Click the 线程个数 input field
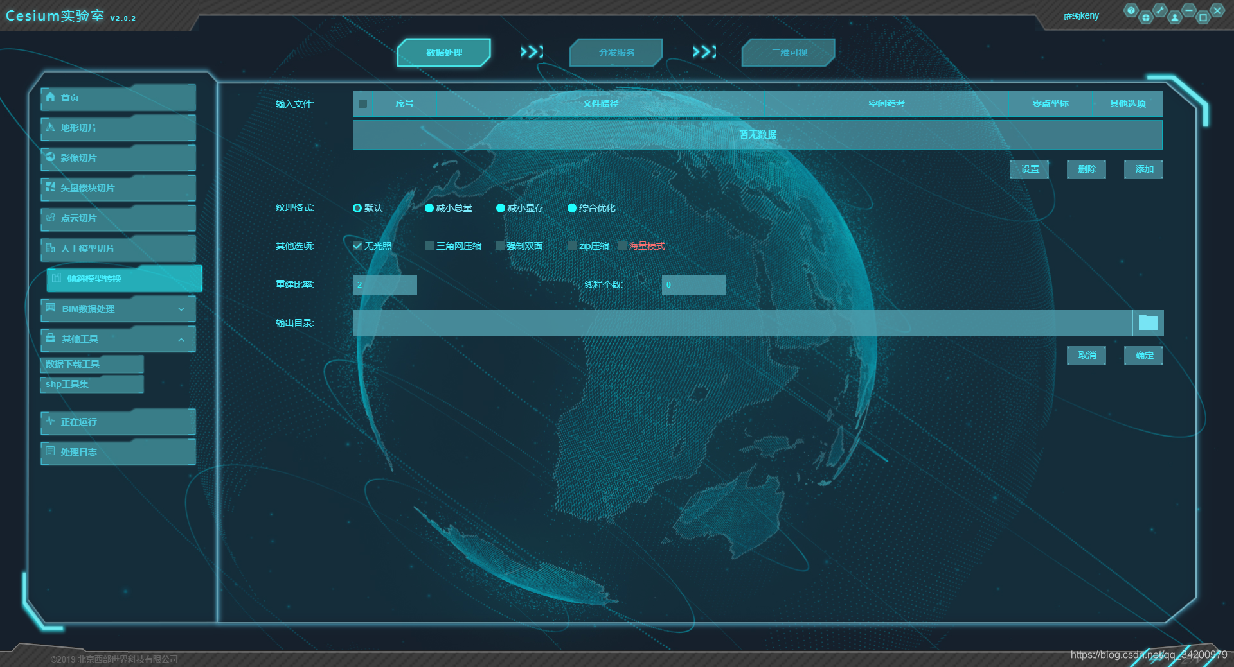 point(694,285)
